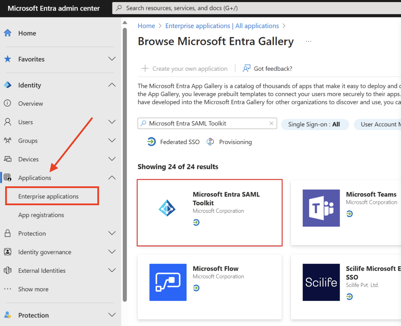Image resolution: width=401 pixels, height=326 pixels.
Task: Click the Show more ellipsis icon
Action: 8,289
